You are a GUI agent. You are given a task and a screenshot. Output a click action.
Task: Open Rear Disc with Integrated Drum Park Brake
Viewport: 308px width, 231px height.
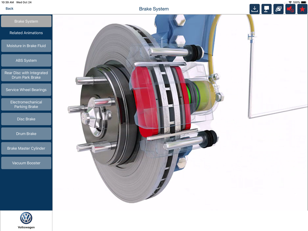[26, 75]
